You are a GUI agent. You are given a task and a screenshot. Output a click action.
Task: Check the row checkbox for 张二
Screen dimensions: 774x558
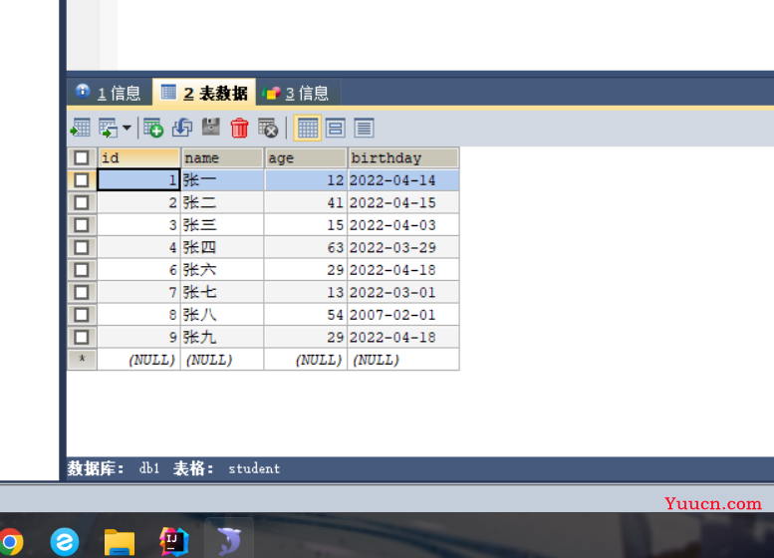tap(82, 202)
